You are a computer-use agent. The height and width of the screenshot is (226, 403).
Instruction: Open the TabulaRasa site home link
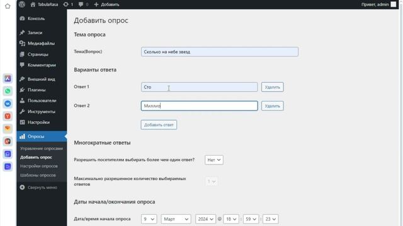click(44, 4)
